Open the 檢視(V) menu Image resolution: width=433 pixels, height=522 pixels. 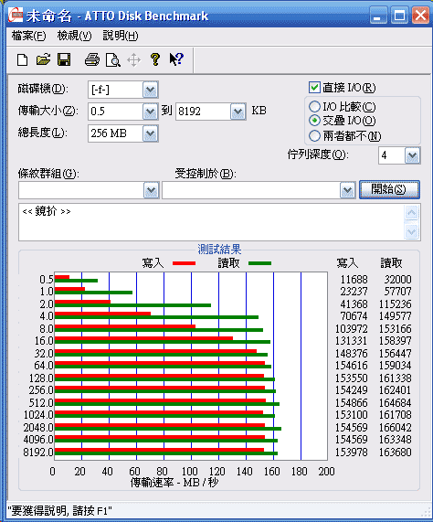pyautogui.click(x=74, y=36)
